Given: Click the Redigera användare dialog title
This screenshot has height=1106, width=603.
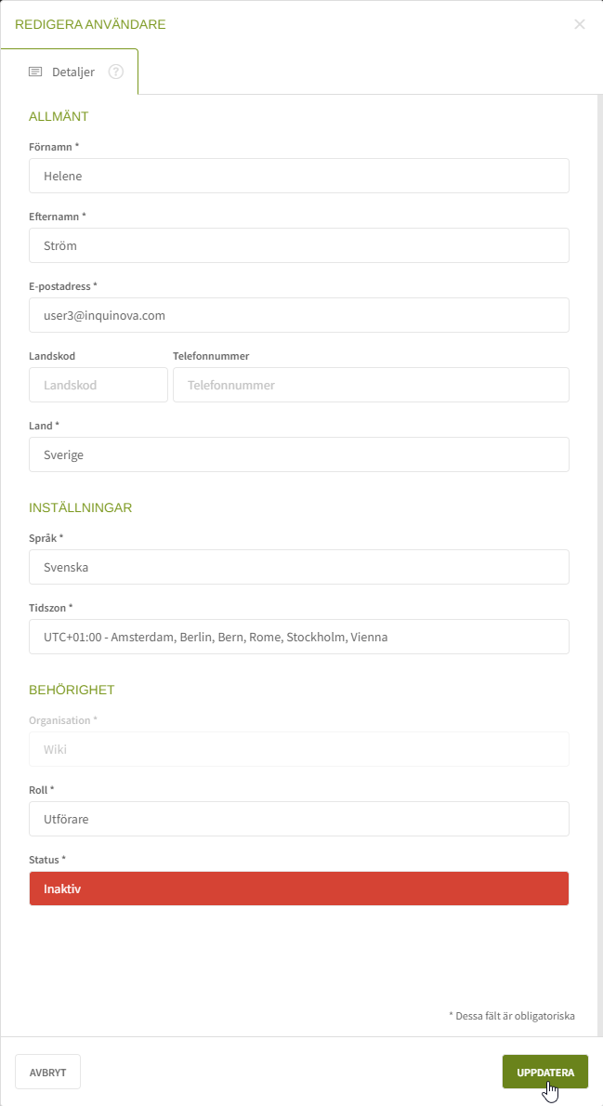Looking at the screenshot, I should coord(90,24).
